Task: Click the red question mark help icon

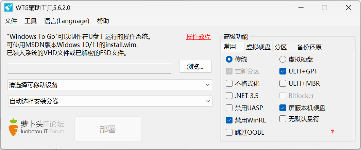Action: [x=332, y=133]
